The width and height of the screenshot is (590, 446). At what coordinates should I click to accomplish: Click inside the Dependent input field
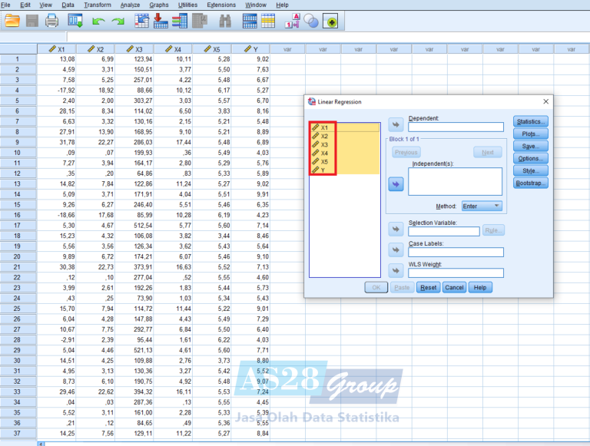point(456,127)
